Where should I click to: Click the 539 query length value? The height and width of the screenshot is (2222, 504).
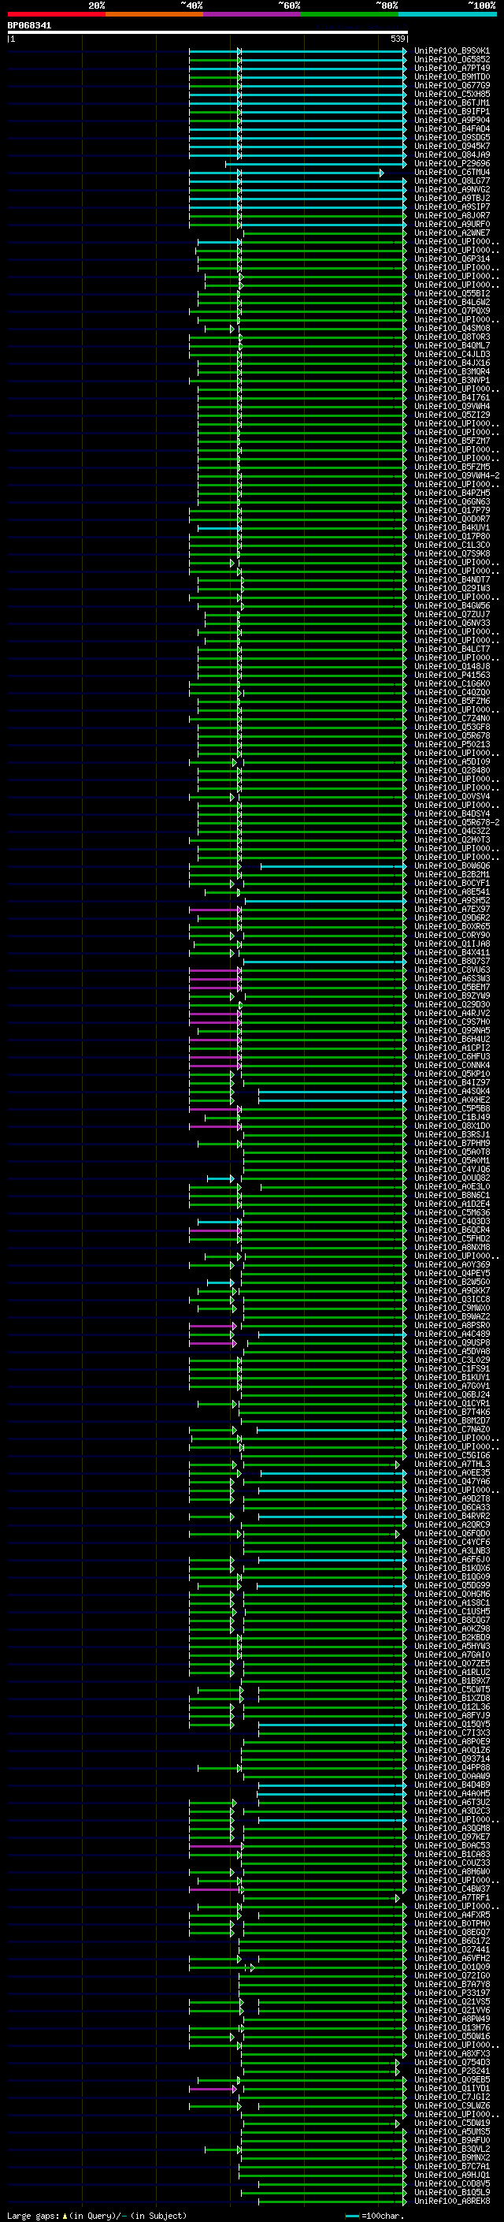pos(397,39)
